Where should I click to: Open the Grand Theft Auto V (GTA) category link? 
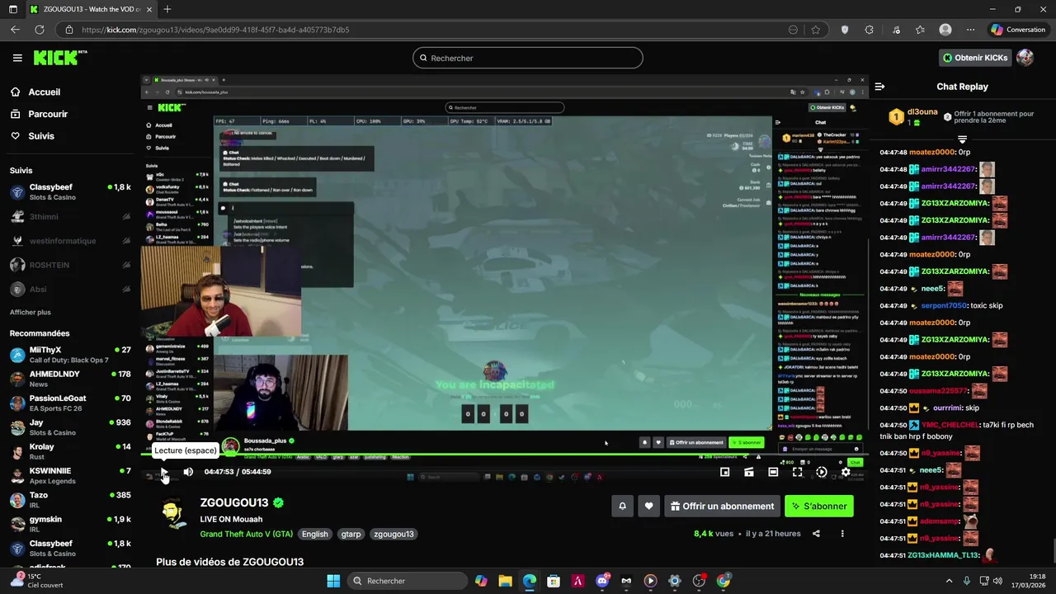(246, 534)
